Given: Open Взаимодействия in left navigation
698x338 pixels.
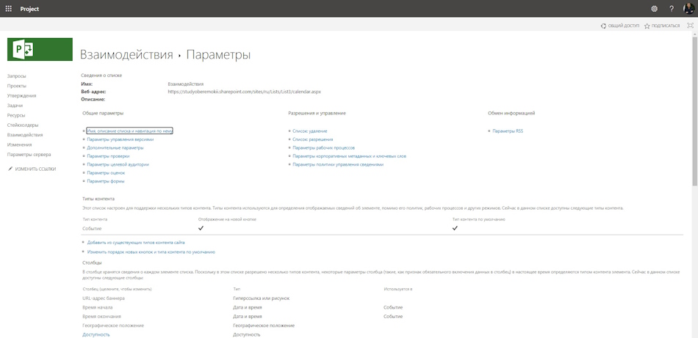Looking at the screenshot, I should (x=25, y=135).
